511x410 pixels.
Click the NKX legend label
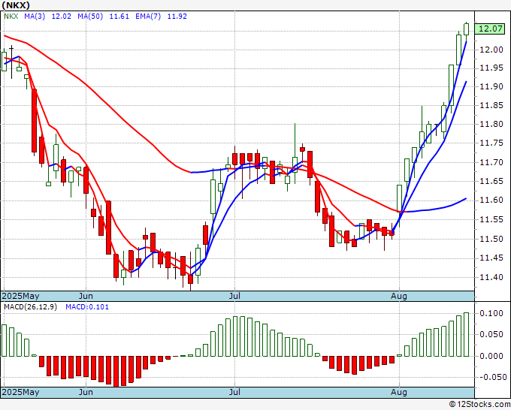pos(11,17)
